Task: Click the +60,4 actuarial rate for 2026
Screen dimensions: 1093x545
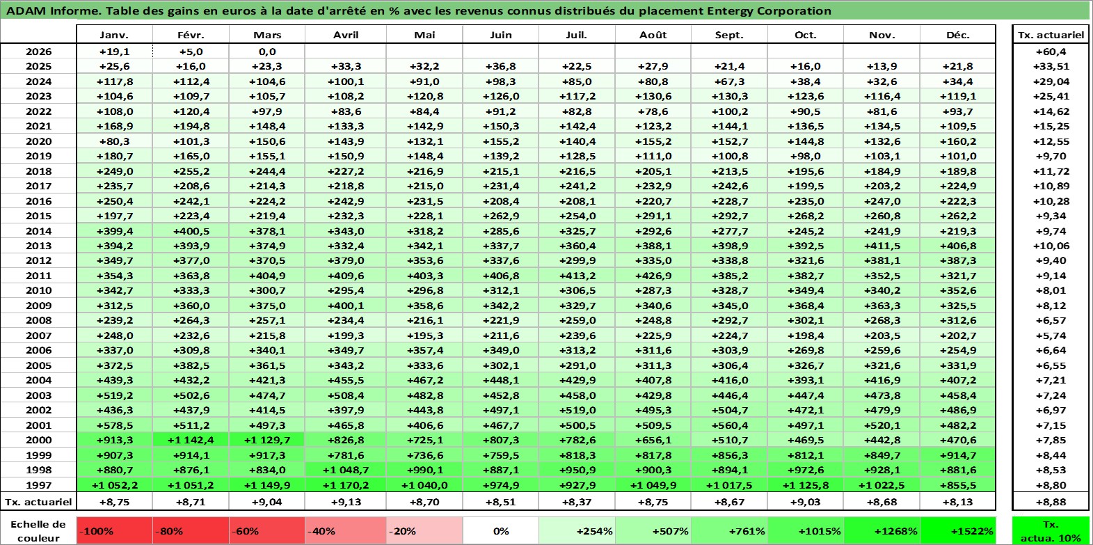Action: (1051, 52)
